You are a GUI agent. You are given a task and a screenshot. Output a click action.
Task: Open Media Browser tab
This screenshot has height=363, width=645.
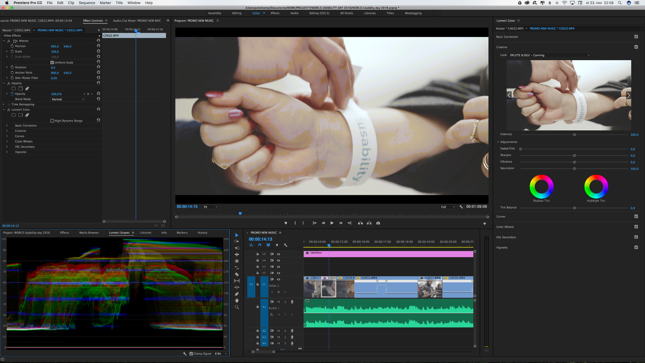[x=89, y=233]
